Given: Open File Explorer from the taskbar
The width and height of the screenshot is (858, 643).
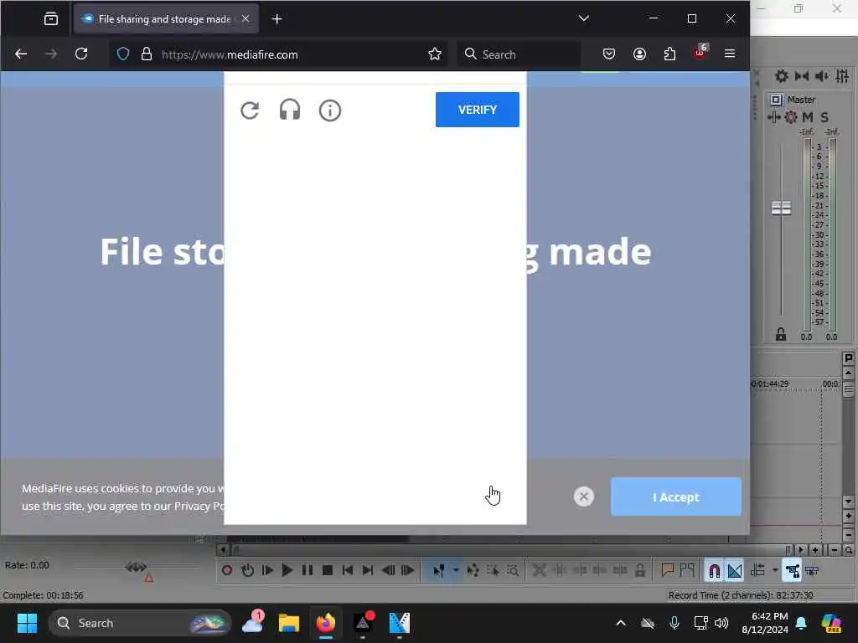Looking at the screenshot, I should [x=289, y=623].
